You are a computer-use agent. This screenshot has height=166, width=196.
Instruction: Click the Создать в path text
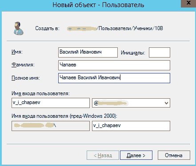click(x=115, y=28)
